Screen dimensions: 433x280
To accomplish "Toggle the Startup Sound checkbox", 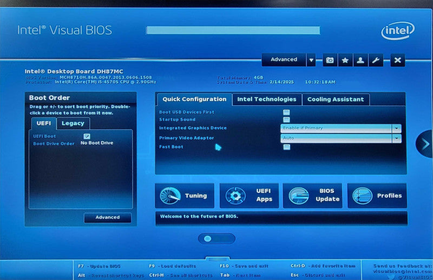I will coord(286,119).
